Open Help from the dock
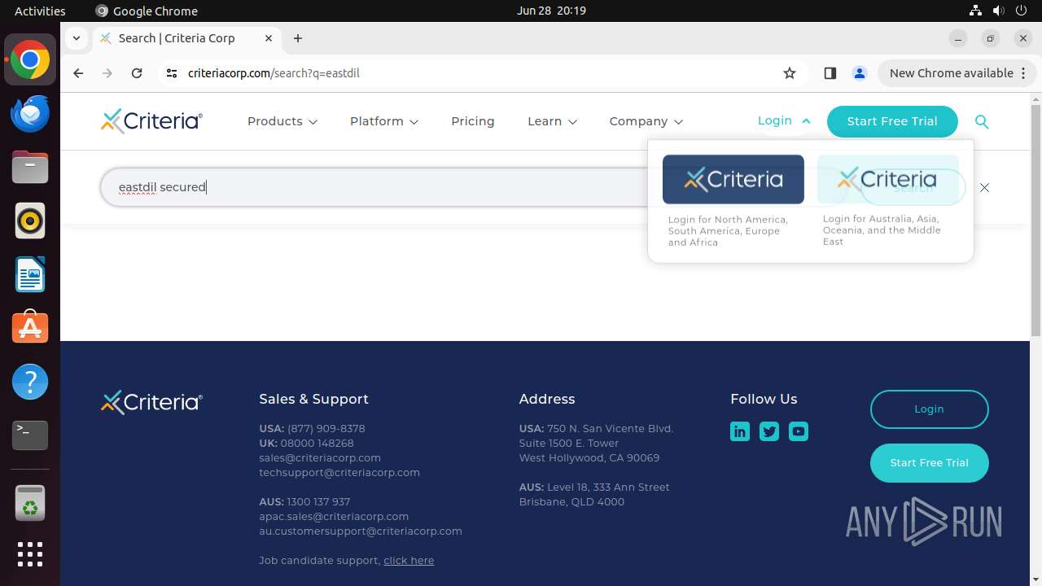This screenshot has width=1042, height=586. (30, 382)
